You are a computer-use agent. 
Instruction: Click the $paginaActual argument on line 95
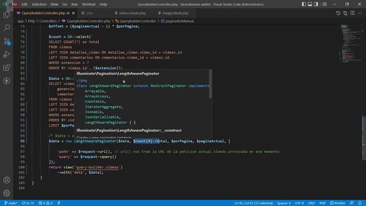click(210, 141)
